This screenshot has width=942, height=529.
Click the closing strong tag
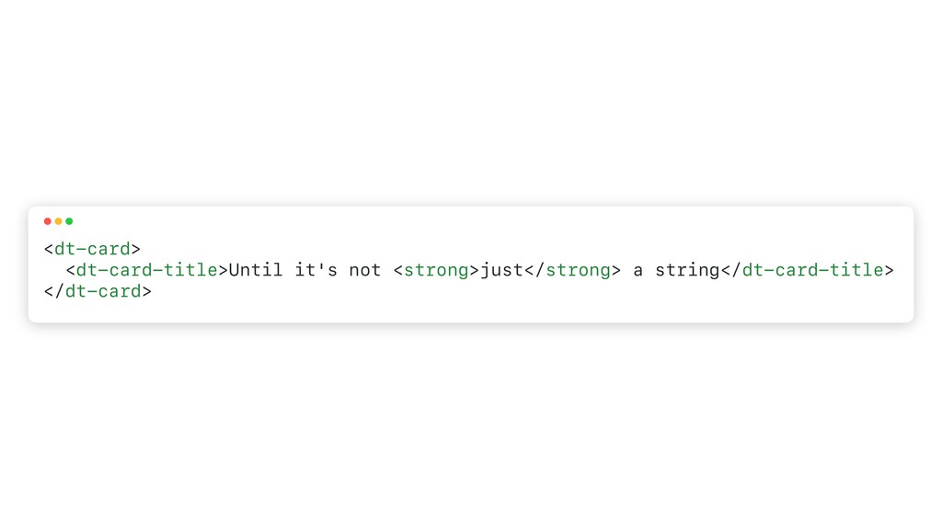click(572, 270)
